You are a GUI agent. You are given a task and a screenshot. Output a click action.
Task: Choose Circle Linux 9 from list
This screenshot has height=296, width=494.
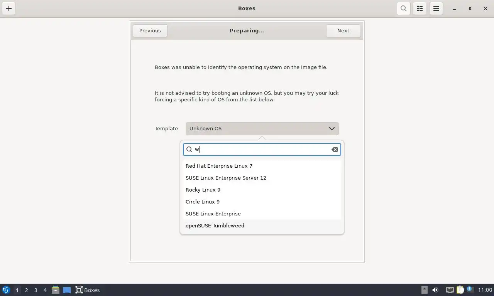click(262, 202)
